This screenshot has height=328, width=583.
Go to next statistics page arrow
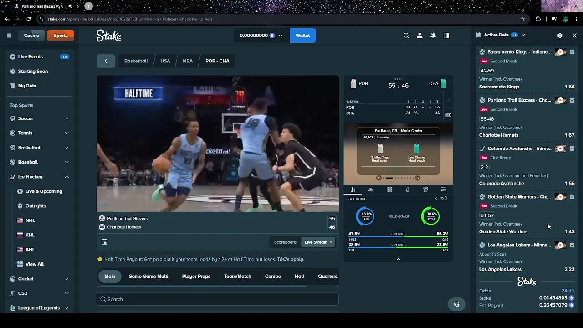(x=446, y=199)
